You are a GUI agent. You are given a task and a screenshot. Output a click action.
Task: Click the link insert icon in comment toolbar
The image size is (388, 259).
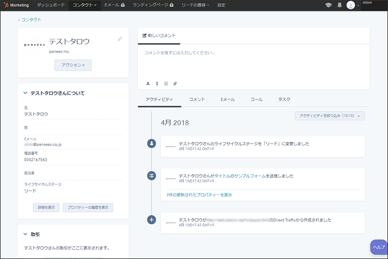157,83
